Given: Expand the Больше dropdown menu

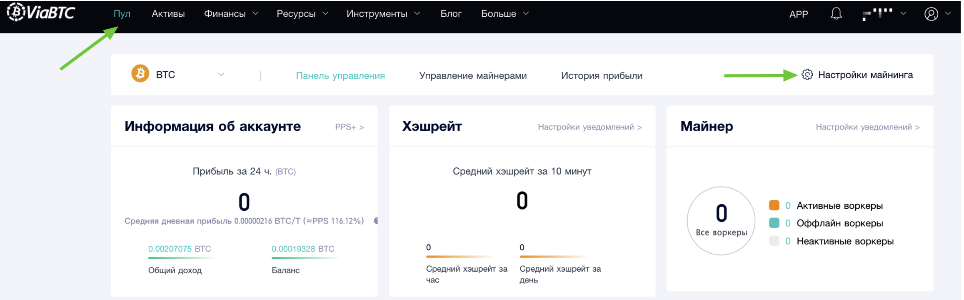Looking at the screenshot, I should tap(505, 14).
